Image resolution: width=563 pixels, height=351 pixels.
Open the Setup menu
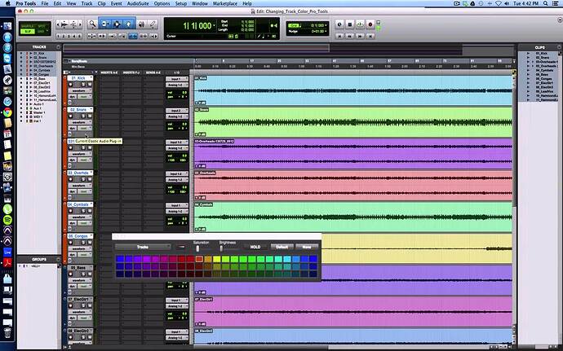coord(180,3)
